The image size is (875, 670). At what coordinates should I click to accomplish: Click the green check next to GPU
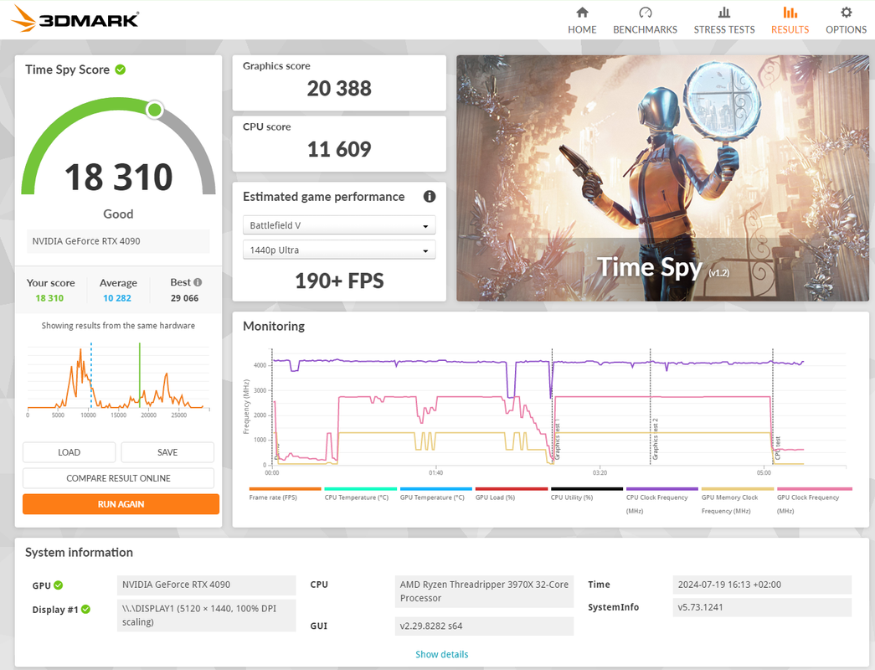(x=59, y=585)
